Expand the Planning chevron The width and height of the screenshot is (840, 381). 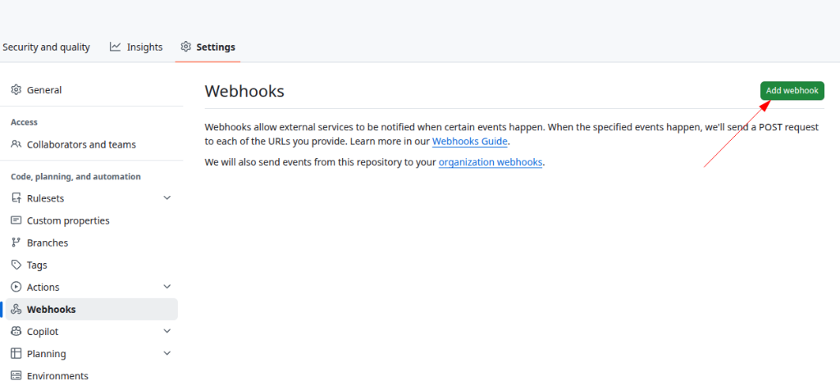pyautogui.click(x=167, y=354)
